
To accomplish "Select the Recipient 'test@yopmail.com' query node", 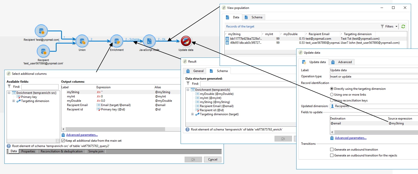I will click(41, 31).
